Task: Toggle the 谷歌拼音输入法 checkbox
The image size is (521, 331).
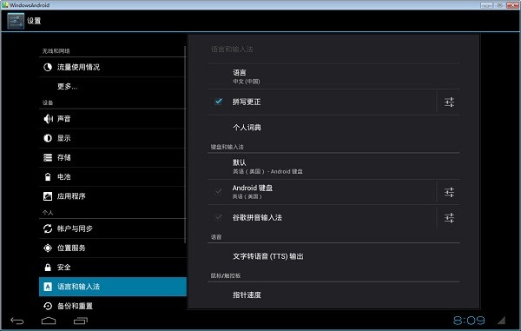Action: click(x=218, y=218)
